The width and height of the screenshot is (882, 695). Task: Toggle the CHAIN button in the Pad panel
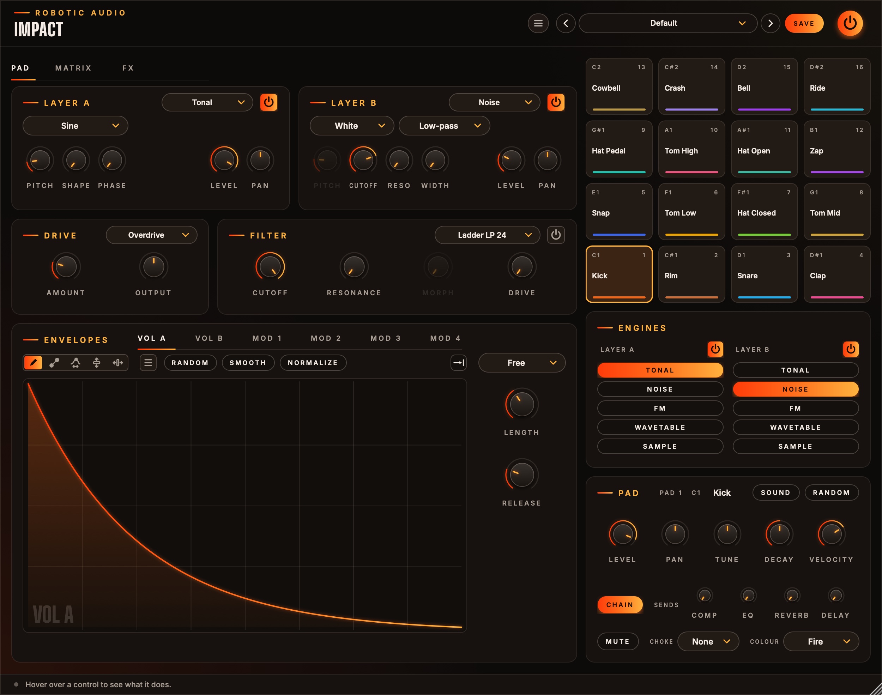point(620,605)
